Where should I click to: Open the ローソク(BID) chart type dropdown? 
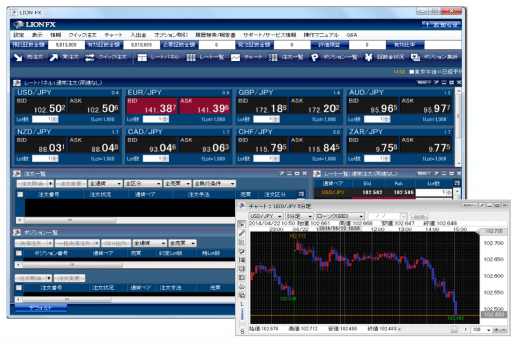340,216
